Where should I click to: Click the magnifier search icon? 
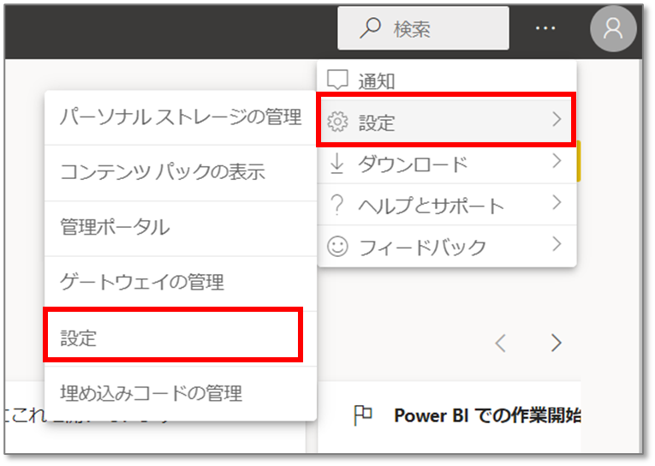pyautogui.click(x=370, y=28)
